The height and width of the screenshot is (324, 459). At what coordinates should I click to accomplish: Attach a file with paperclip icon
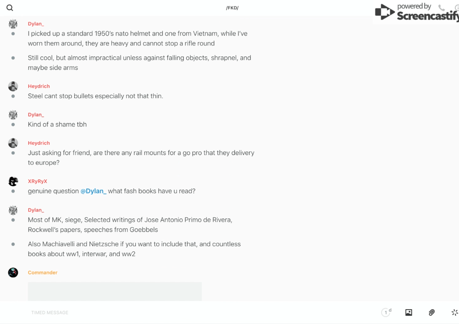point(432,312)
